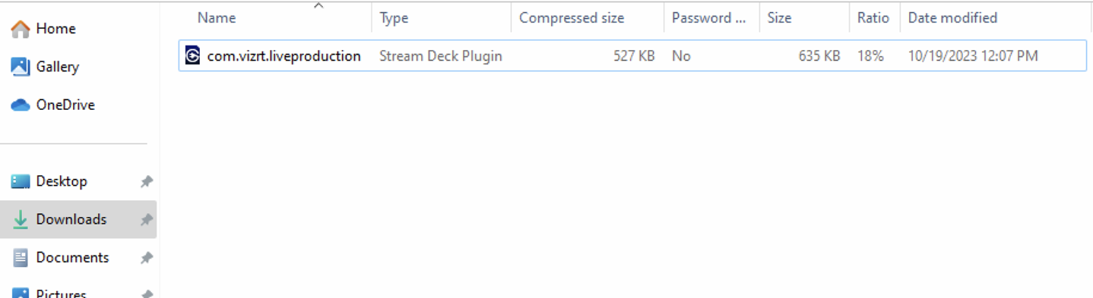Sort by Password column header
The height and width of the screenshot is (298, 1093).
708,18
